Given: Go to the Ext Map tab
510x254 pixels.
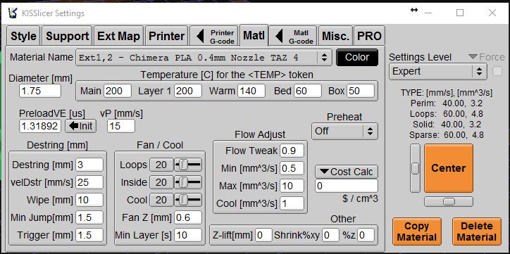Looking at the screenshot, I should [x=119, y=36].
